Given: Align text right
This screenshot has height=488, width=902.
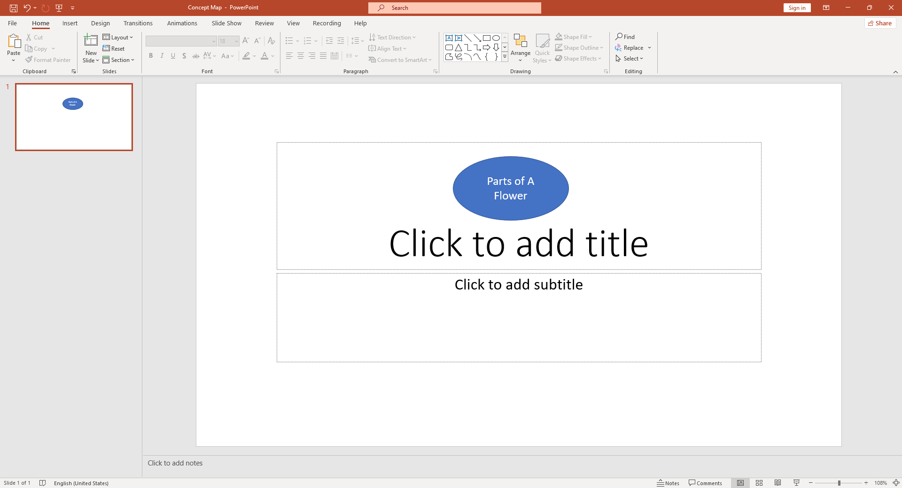Looking at the screenshot, I should pos(312,56).
